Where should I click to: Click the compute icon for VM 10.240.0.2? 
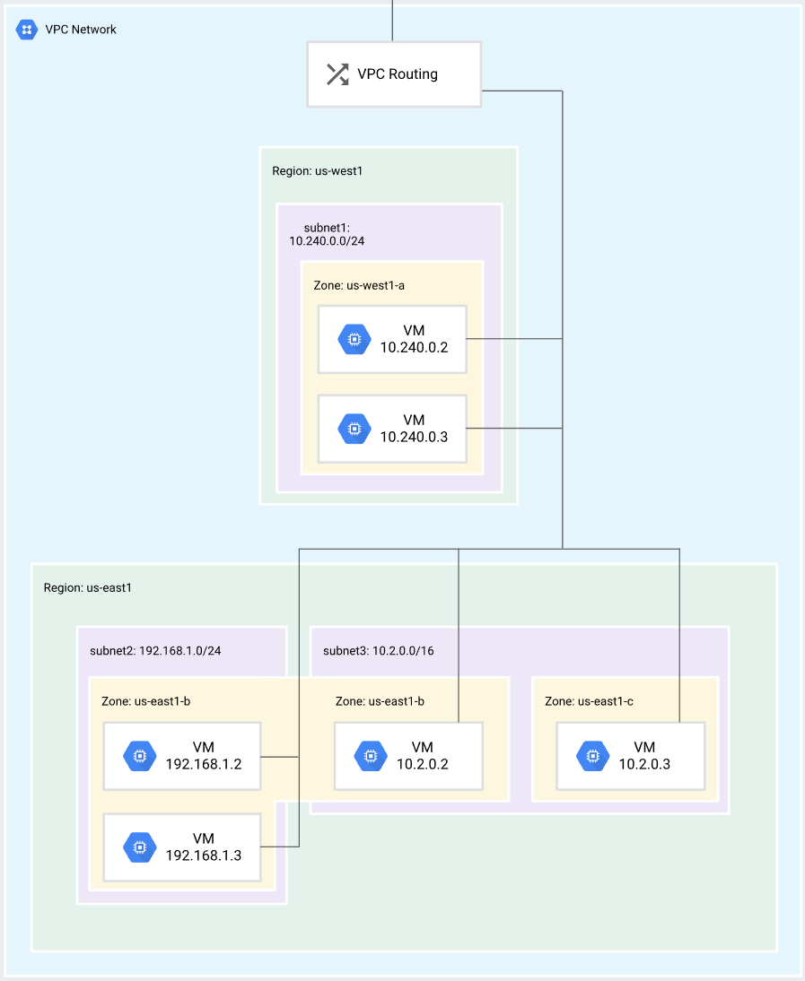point(354,339)
